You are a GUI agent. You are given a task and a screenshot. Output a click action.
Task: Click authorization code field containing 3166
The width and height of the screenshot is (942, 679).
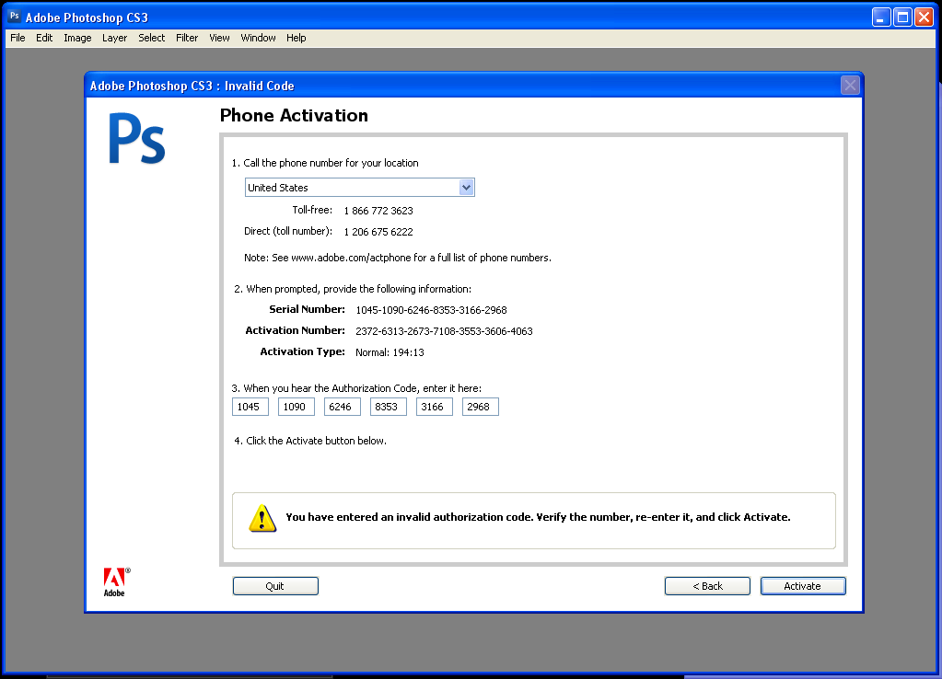(435, 407)
